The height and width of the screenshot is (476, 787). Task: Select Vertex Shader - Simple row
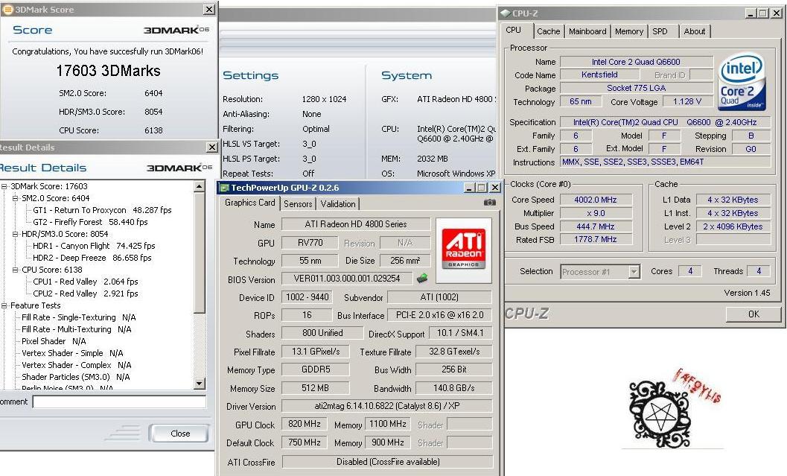[72, 354]
